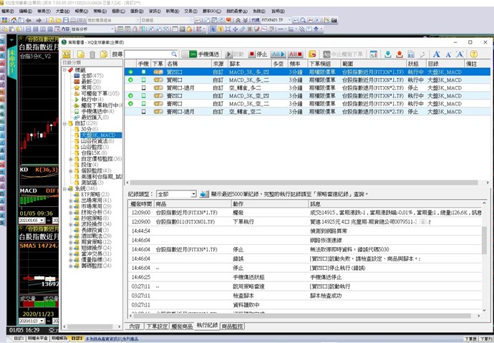Switch to the 商品監控 tab

pos(232,325)
